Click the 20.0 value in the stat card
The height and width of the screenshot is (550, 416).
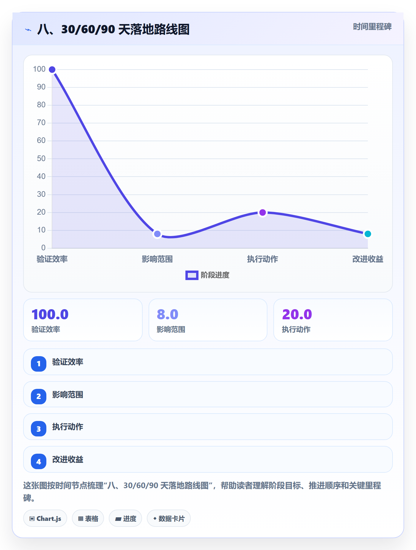click(x=297, y=314)
